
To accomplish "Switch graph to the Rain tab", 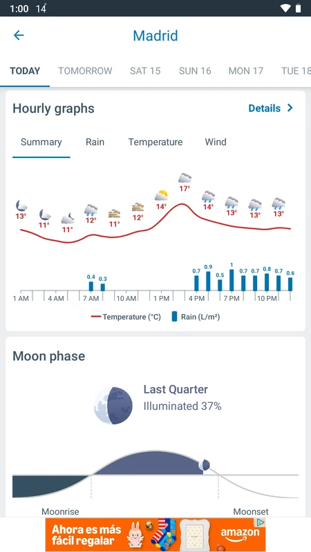I will pyautogui.click(x=95, y=142).
